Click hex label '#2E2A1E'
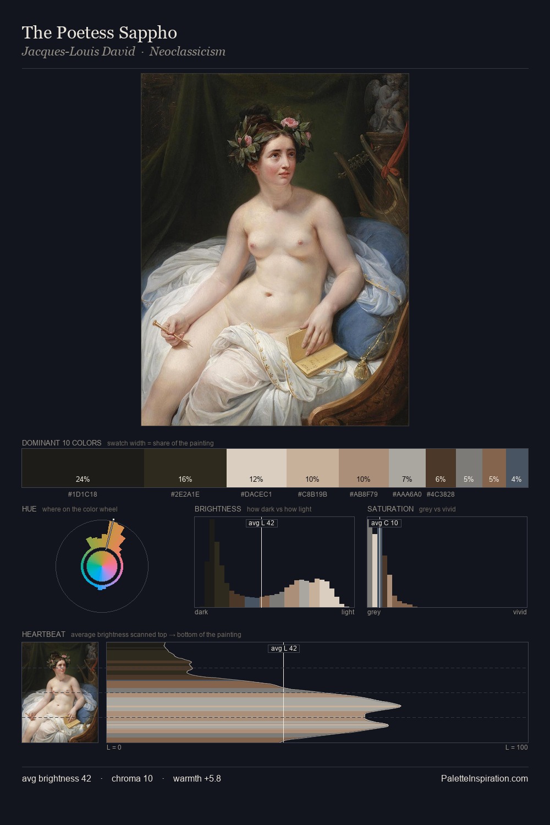Screen dimensions: 550x825 point(185,494)
